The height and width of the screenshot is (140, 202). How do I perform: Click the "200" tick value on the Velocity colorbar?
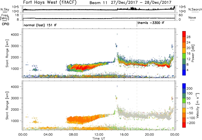(190, 88)
